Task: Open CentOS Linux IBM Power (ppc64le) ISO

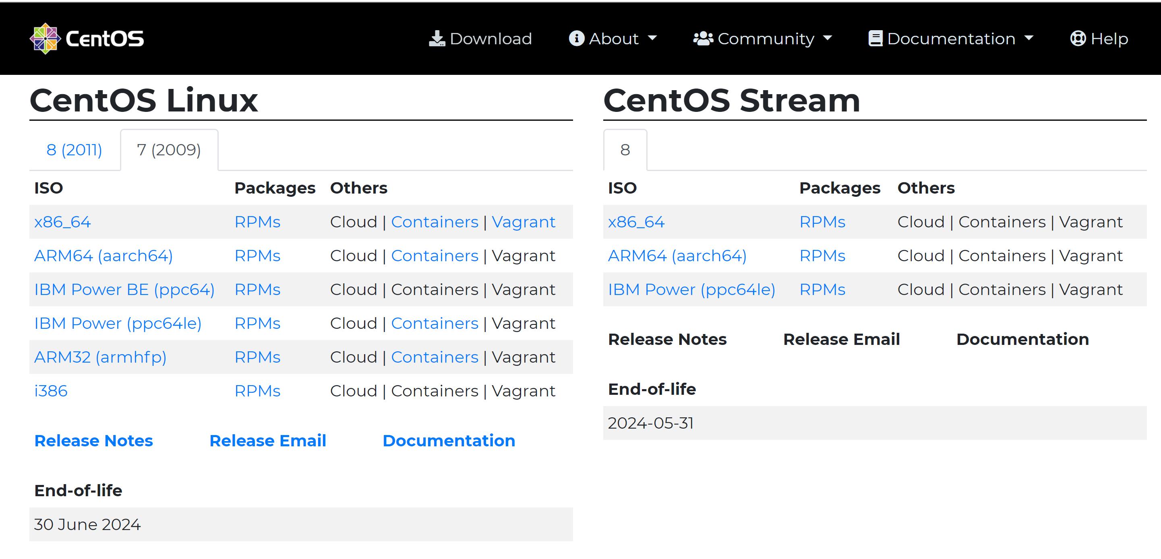Action: pyautogui.click(x=118, y=323)
